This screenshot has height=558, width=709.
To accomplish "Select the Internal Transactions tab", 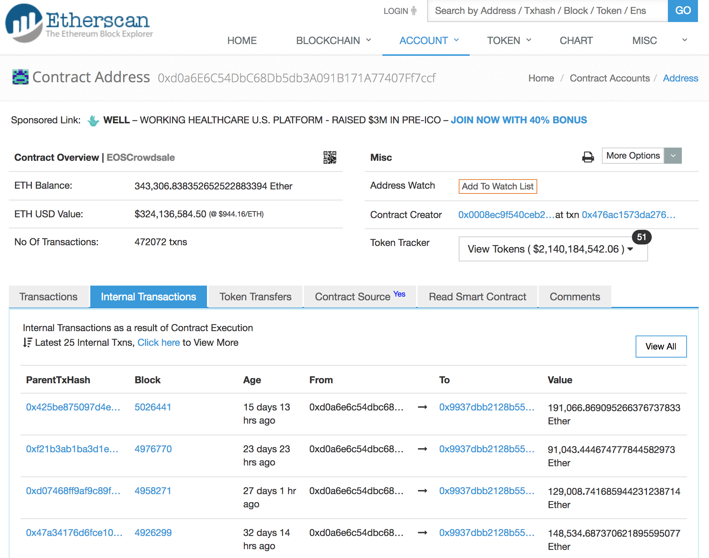I will [149, 297].
